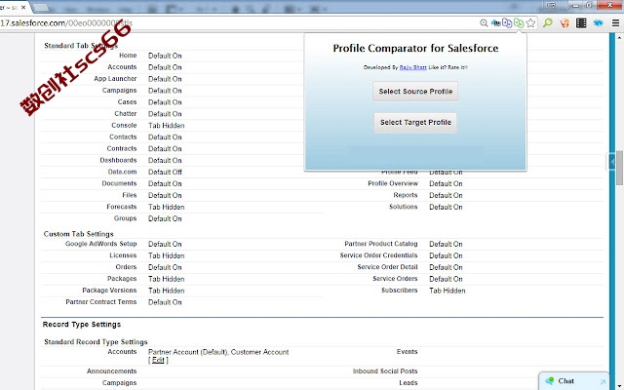Open the Rajiv Bhatt developer link
Image resolution: width=624 pixels, height=390 pixels.
(413, 67)
